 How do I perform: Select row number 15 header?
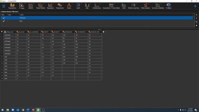click(2, 78)
